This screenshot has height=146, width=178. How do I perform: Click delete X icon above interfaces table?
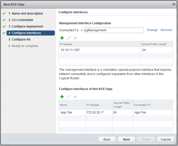[75, 97]
